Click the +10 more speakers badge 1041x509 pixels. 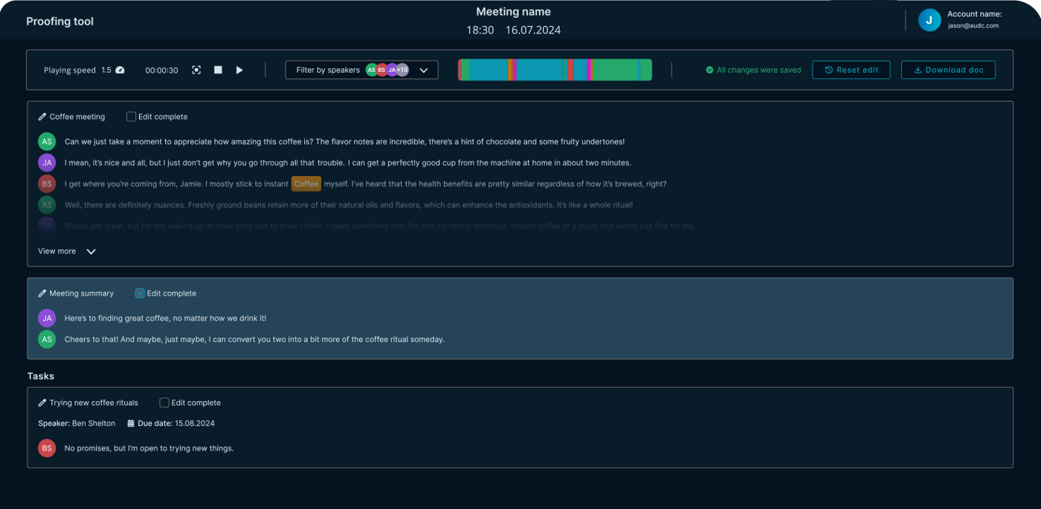tap(402, 70)
